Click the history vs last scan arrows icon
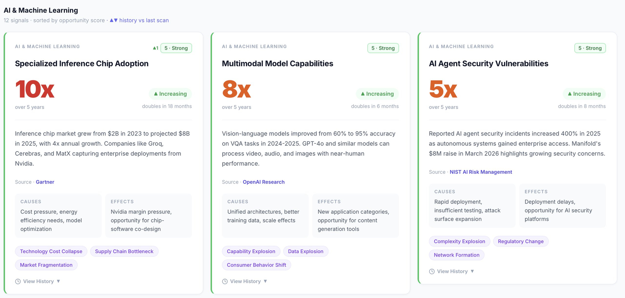Image resolution: width=625 pixels, height=298 pixels. pos(114,20)
